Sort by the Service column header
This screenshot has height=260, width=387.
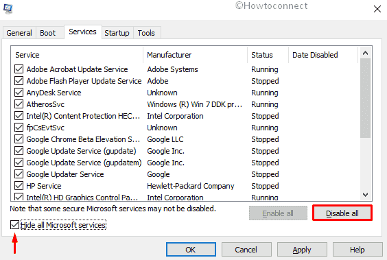77,55
